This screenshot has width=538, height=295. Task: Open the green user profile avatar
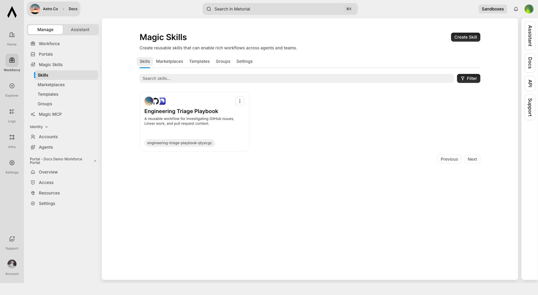[529, 9]
